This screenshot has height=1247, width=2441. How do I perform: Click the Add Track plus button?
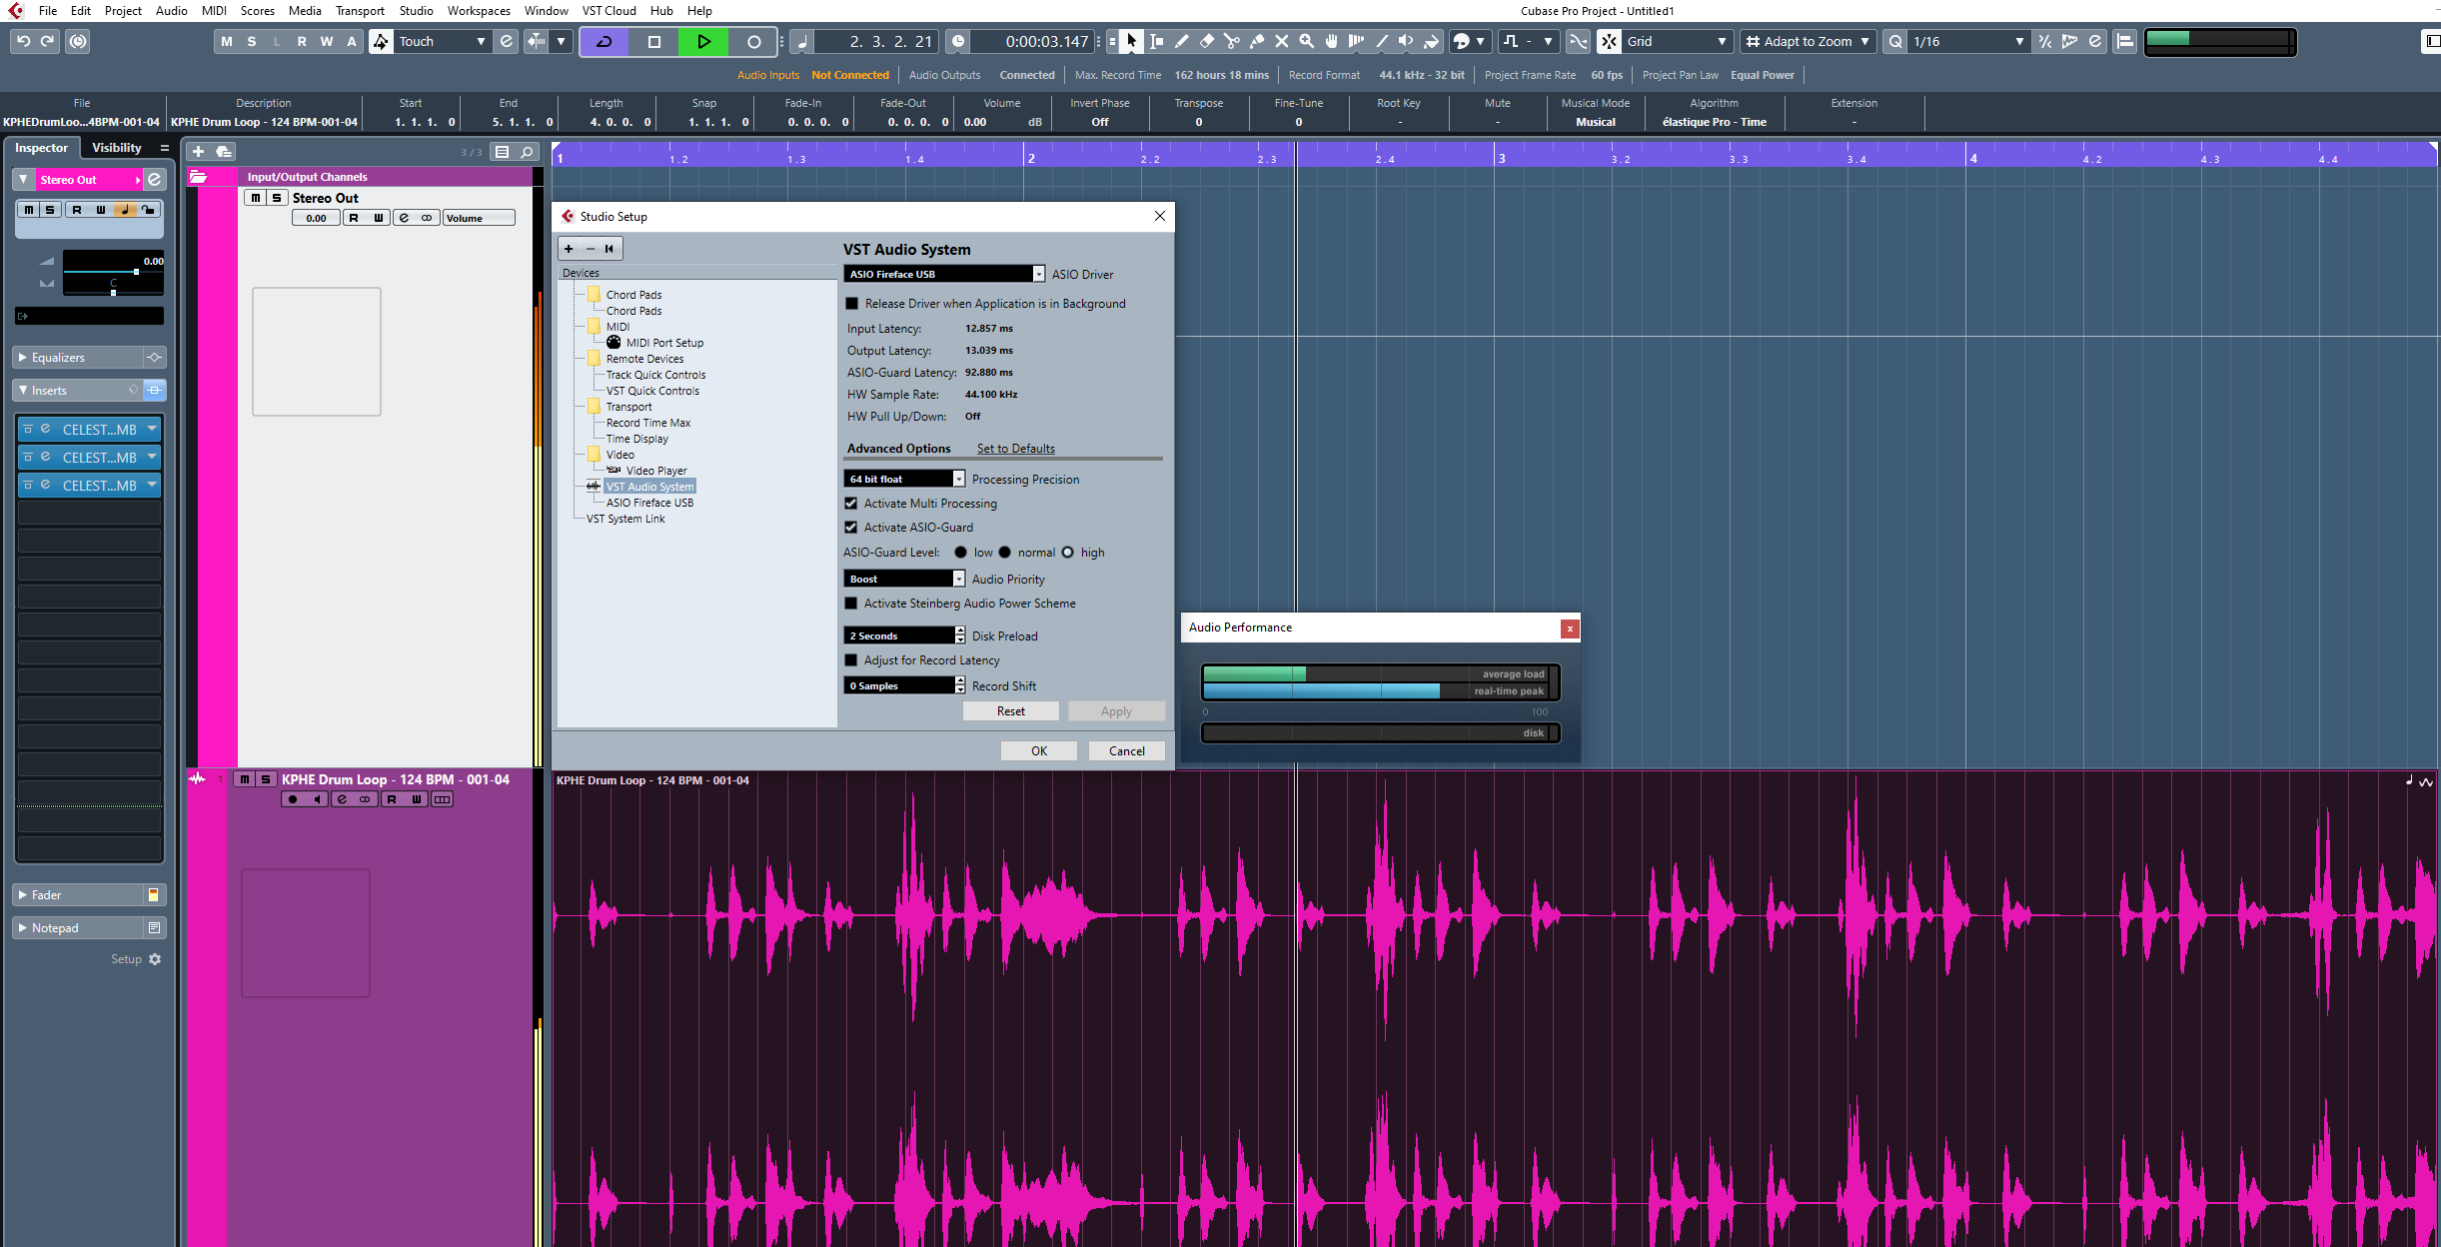tap(198, 152)
